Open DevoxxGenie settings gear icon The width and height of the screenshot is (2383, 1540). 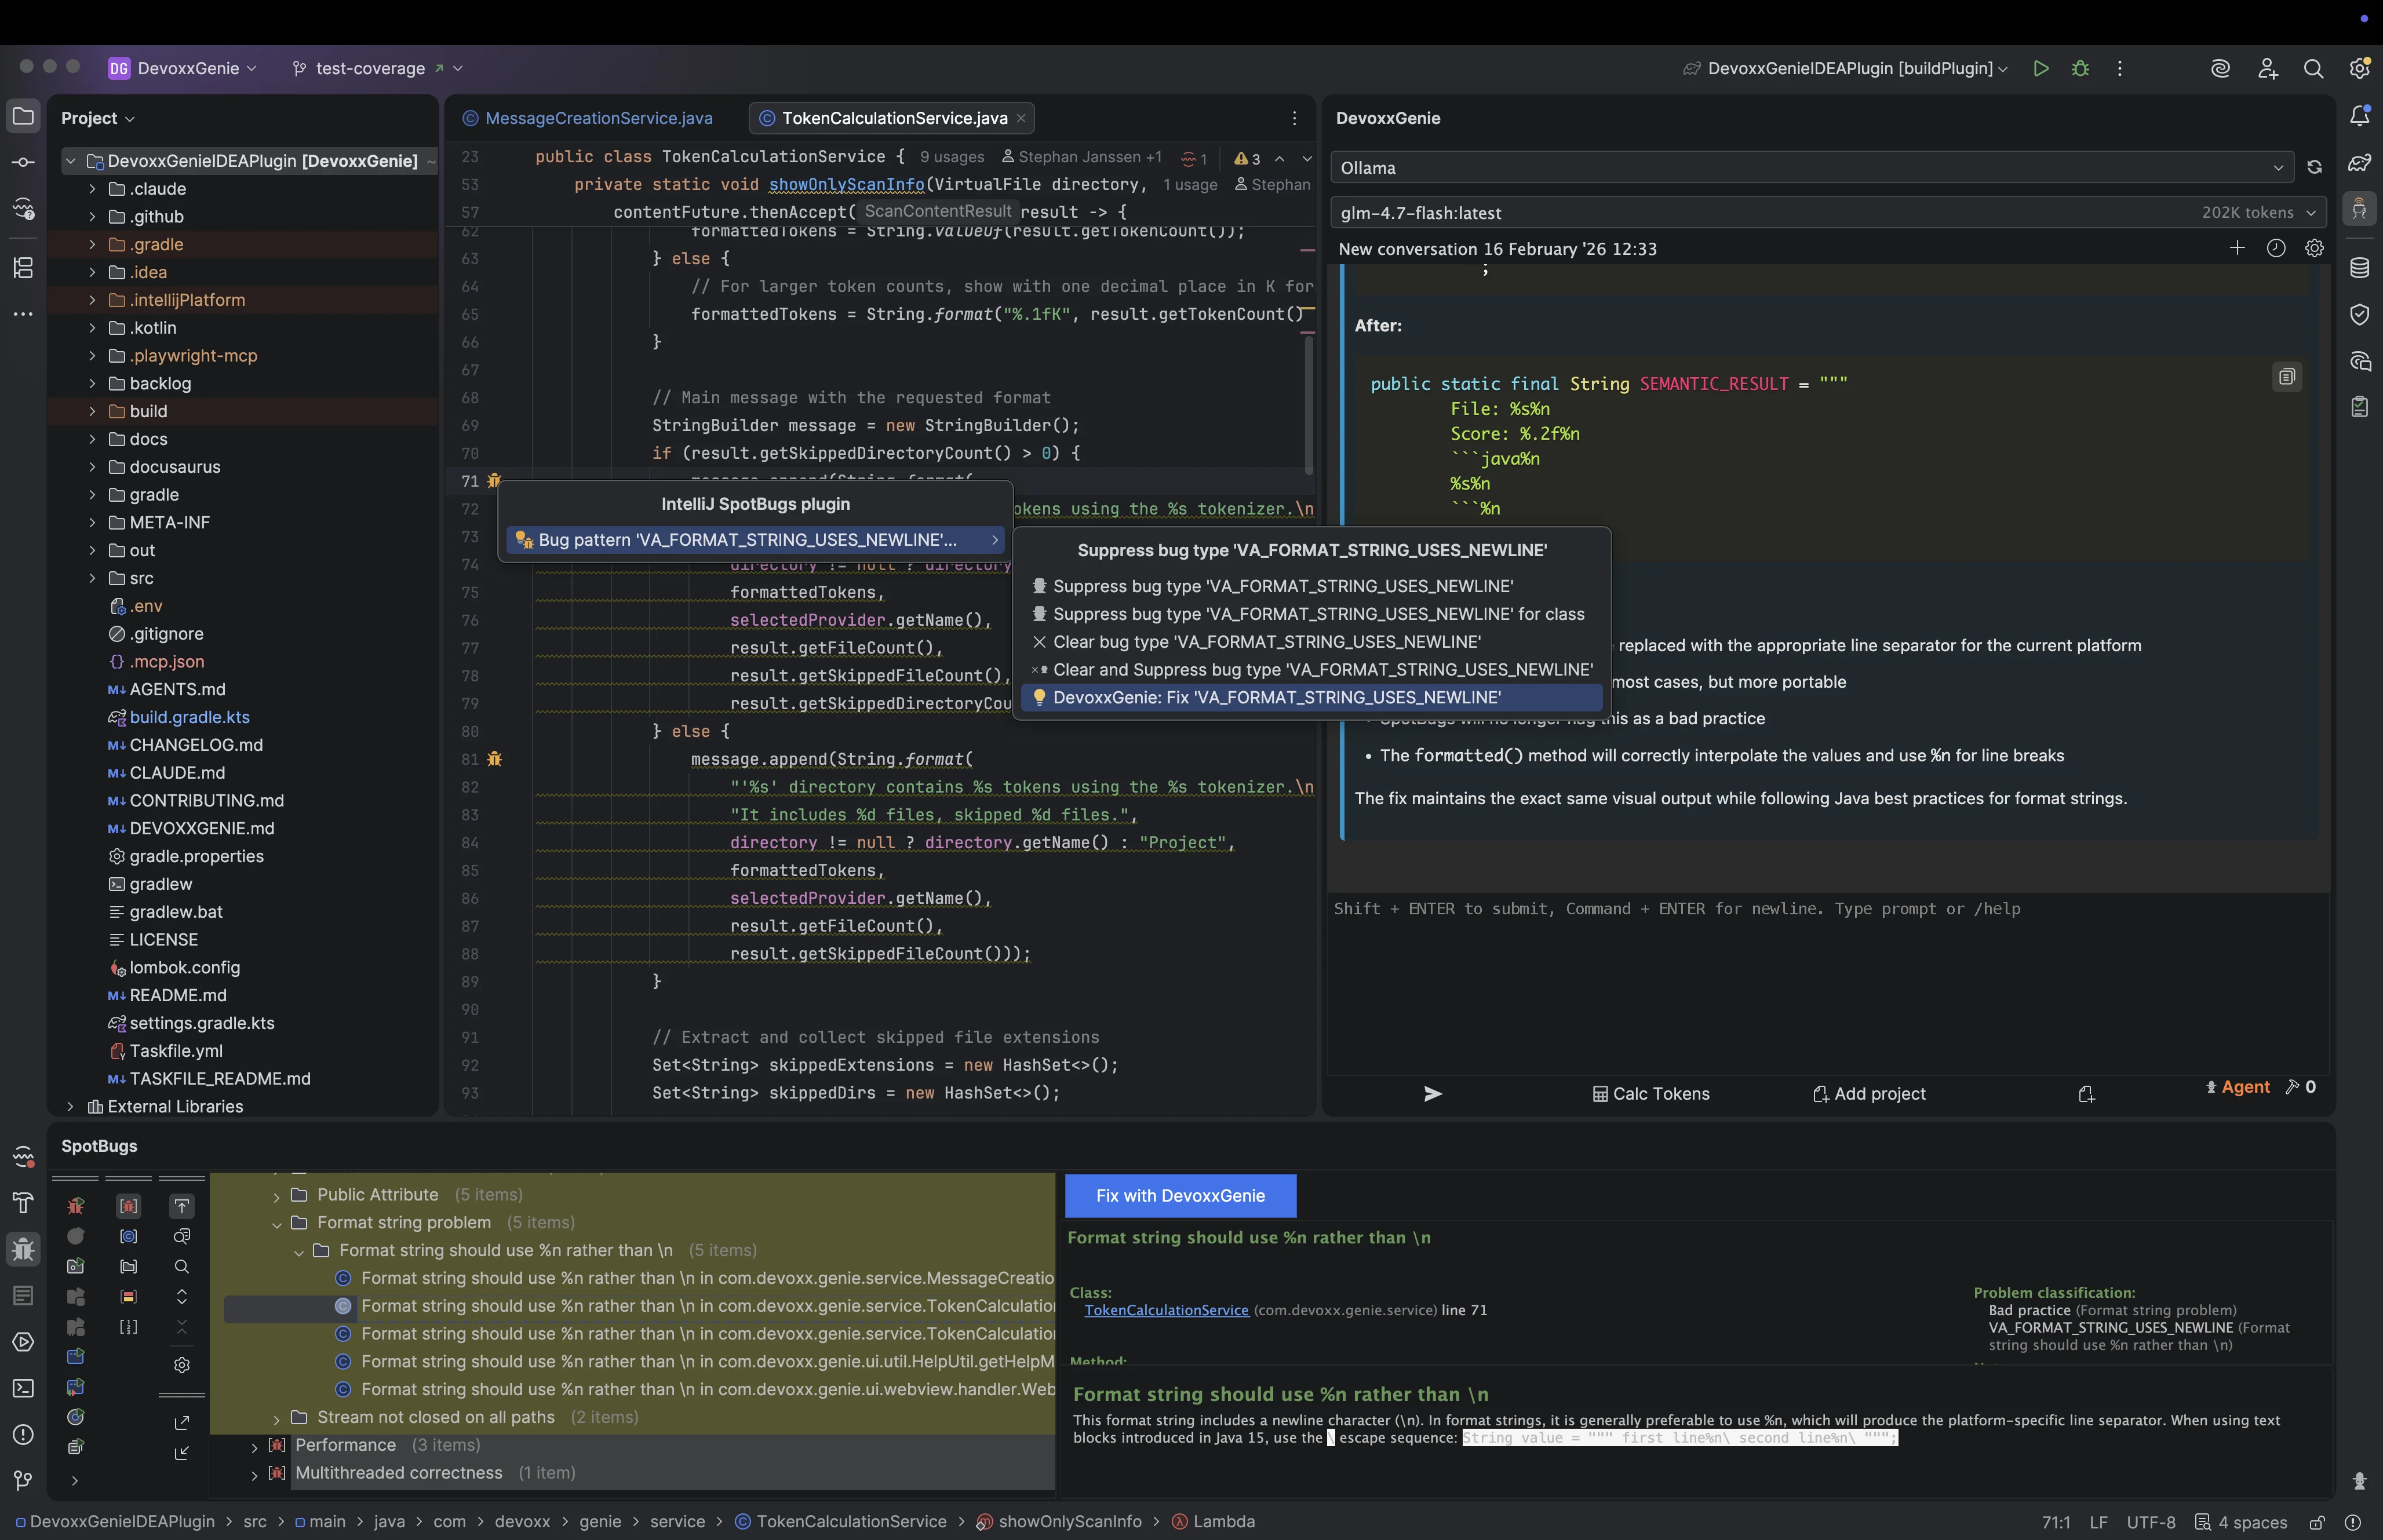point(2314,248)
